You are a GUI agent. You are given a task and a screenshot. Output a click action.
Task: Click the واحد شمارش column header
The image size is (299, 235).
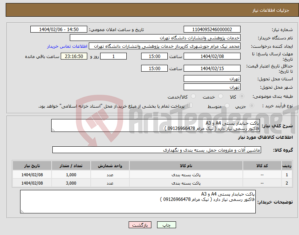coord(110,166)
